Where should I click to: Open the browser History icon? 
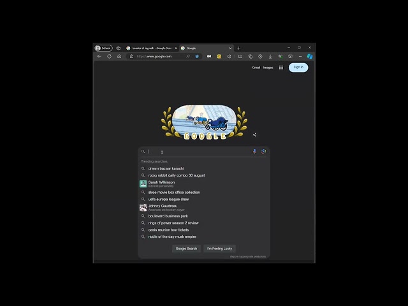coord(260,57)
